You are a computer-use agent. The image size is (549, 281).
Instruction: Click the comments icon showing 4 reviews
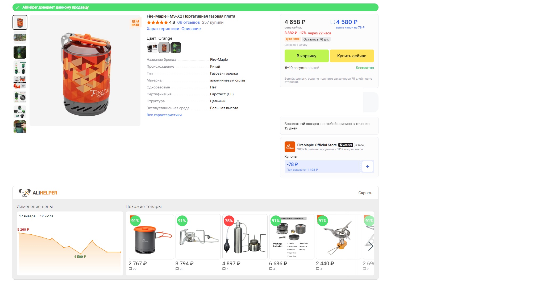click(271, 269)
